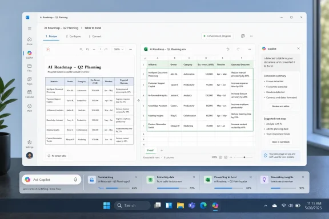Select the Sheet1 tab
This screenshot has height=219, width=329.
[150, 150]
